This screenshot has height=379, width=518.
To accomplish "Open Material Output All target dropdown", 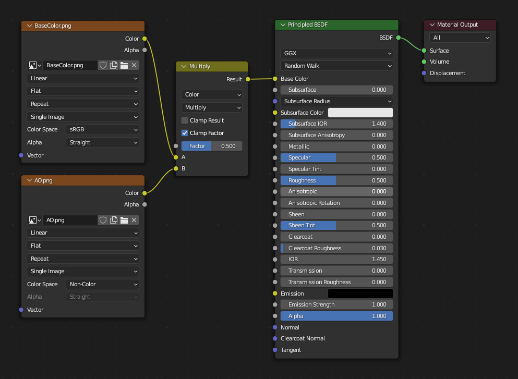I will tap(460, 38).
